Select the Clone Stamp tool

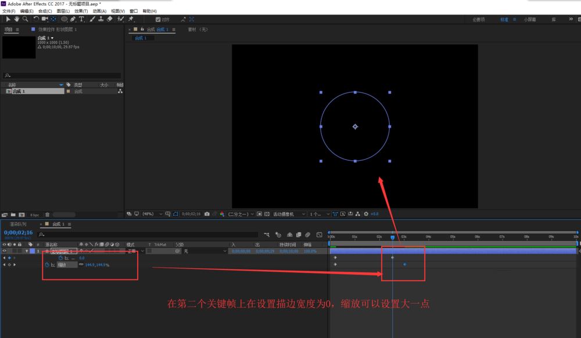point(101,19)
